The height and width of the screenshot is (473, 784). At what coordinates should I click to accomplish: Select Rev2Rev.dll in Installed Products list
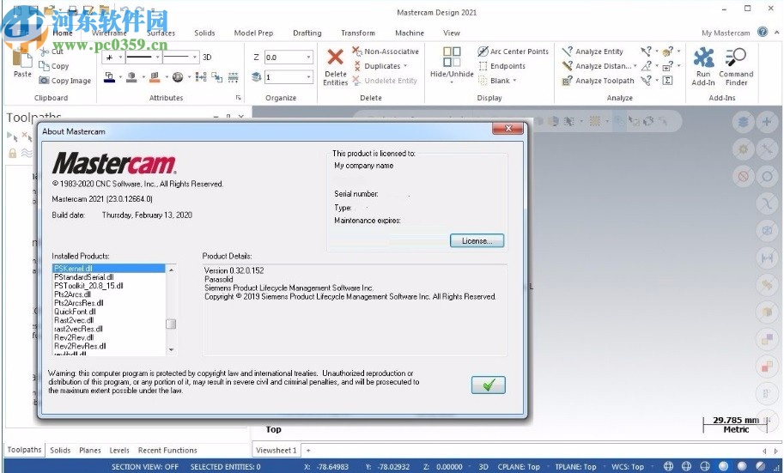(74, 337)
